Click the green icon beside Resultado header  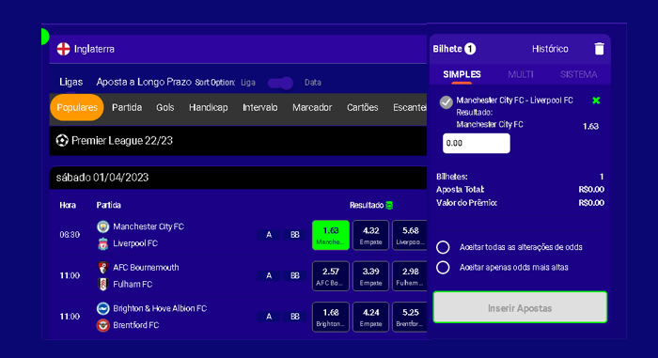coord(389,205)
